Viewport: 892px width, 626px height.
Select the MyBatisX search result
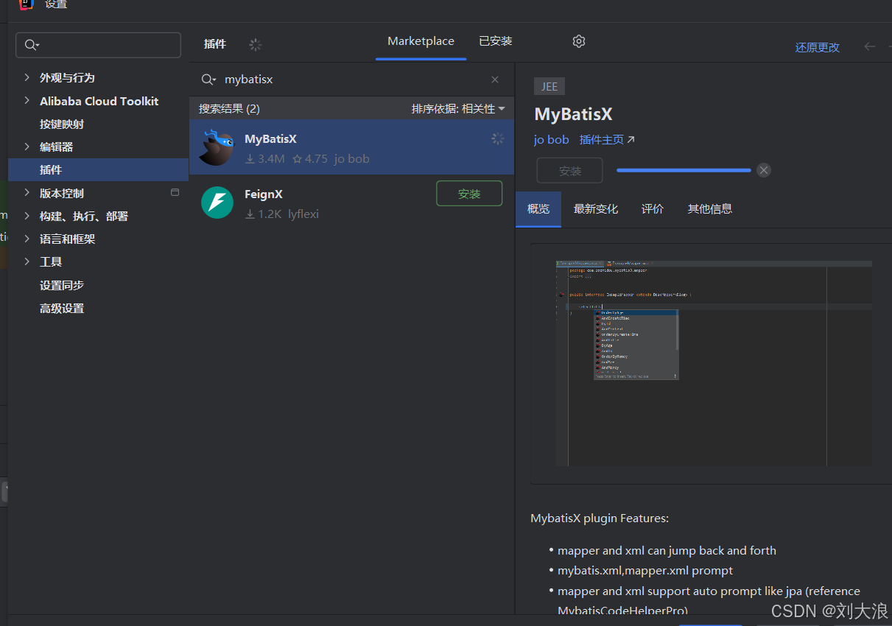pyautogui.click(x=351, y=147)
